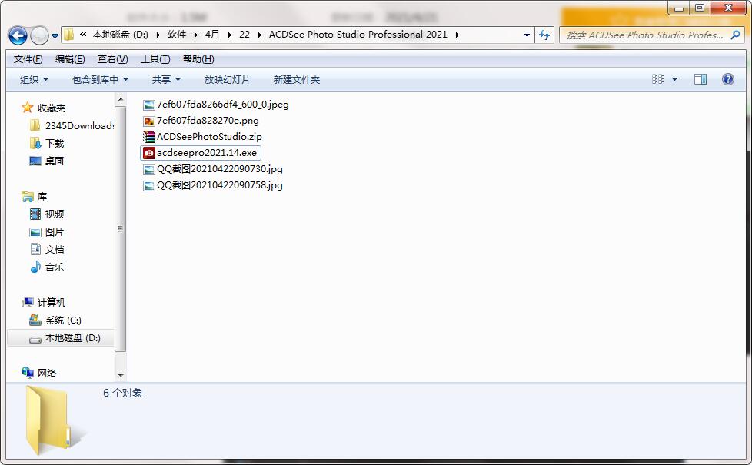Click the navigation pane scroll up arrow

click(121, 99)
